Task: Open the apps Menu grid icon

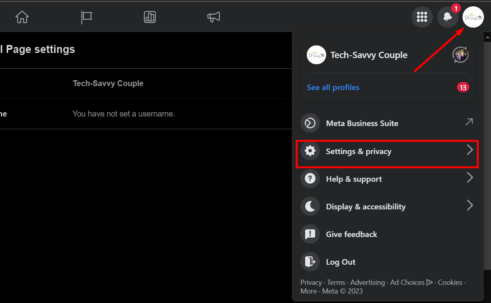Action: coord(422,17)
